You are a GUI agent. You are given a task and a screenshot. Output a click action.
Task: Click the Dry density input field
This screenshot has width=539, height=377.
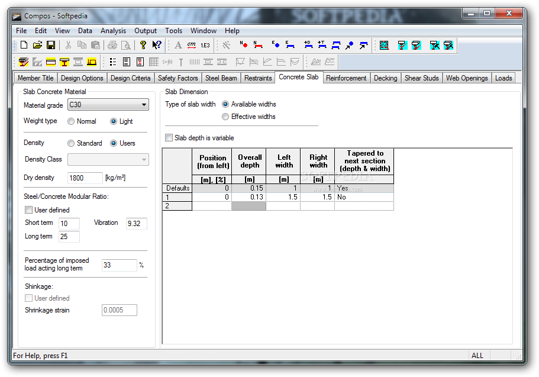[85, 178]
